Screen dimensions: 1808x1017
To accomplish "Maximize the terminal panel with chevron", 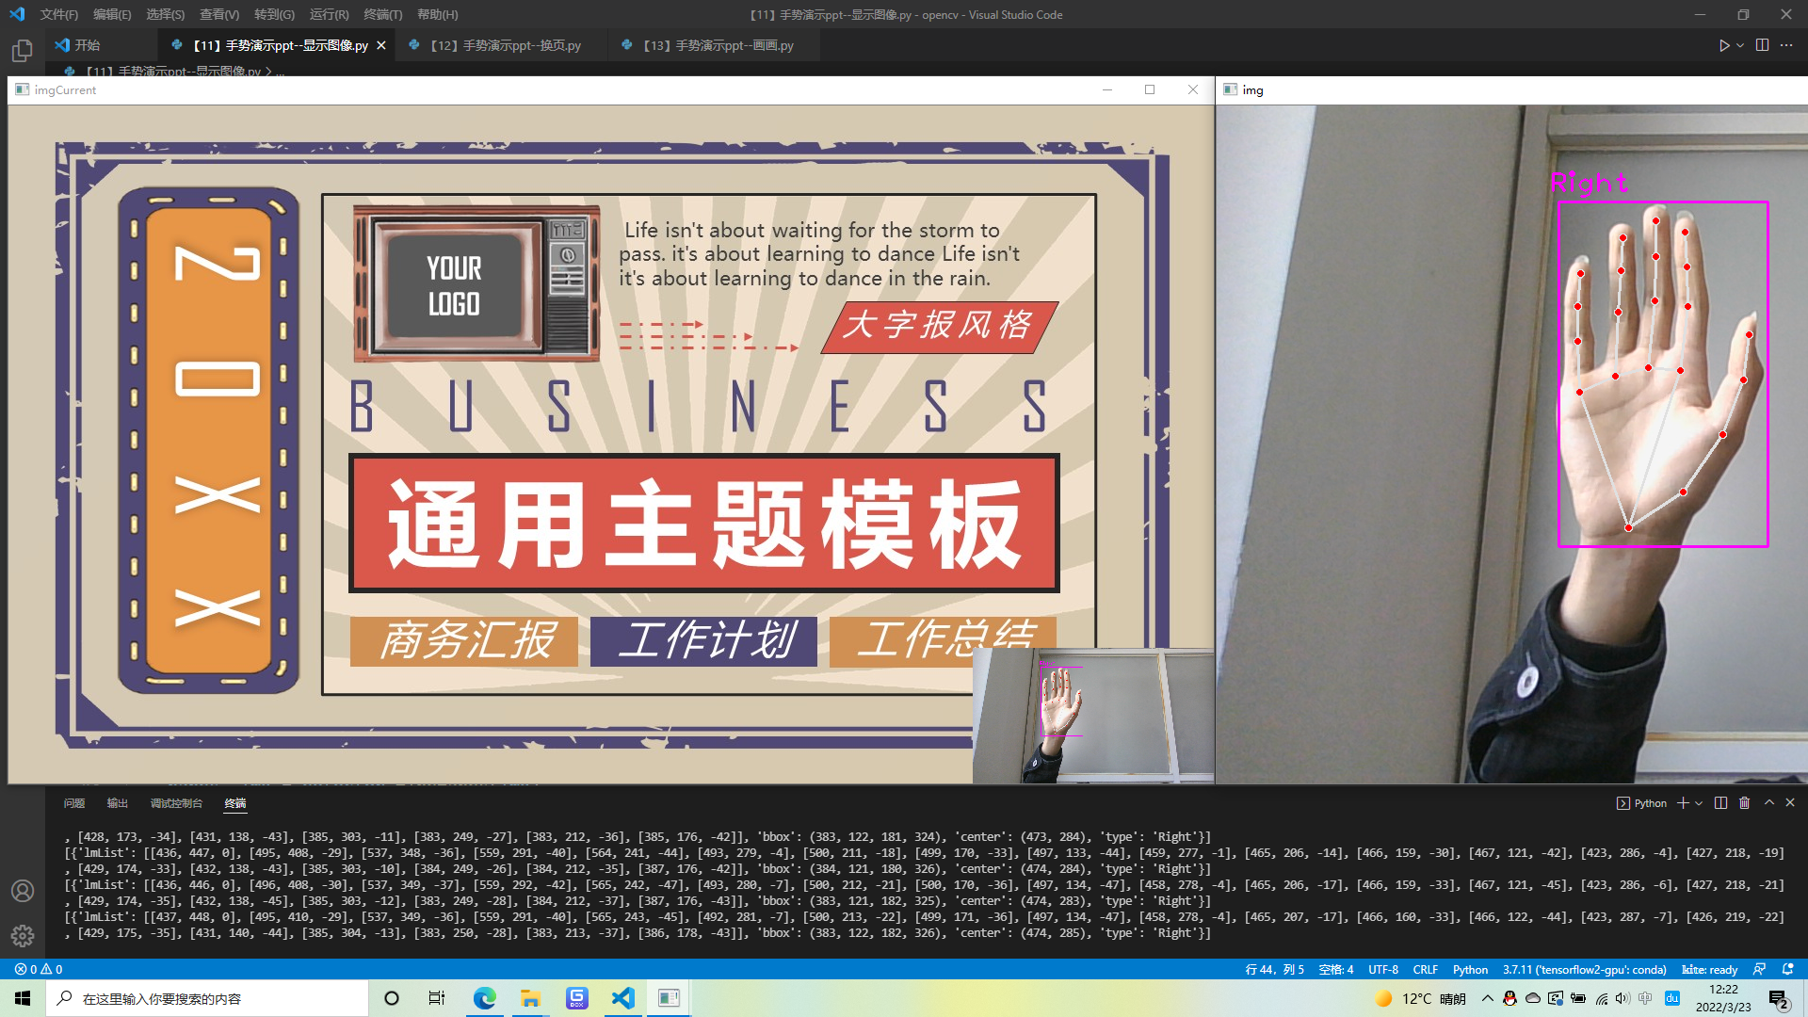I will [x=1769, y=803].
